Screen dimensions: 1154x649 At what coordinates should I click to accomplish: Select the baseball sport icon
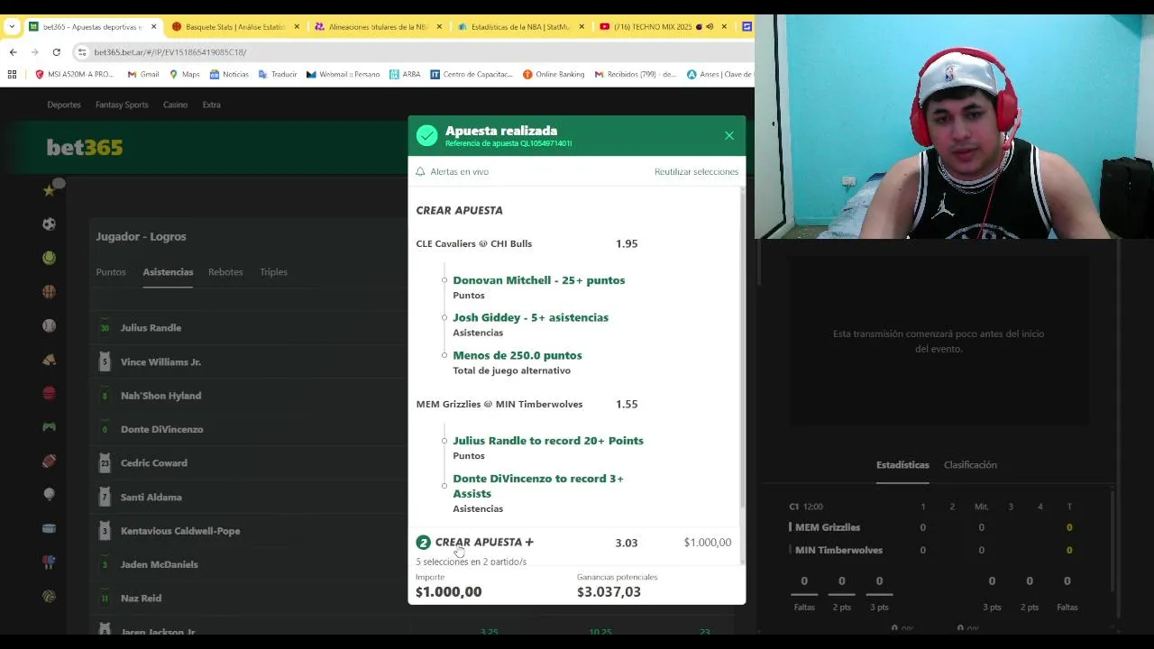coord(49,325)
